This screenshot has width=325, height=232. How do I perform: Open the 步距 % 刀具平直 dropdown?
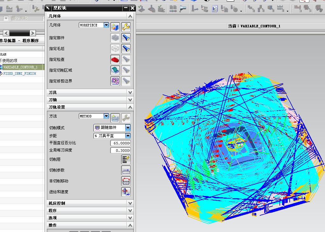click(x=128, y=136)
